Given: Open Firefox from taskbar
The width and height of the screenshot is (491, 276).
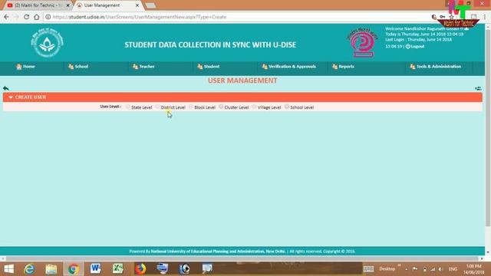Looking at the screenshot, I should (x=140, y=269).
